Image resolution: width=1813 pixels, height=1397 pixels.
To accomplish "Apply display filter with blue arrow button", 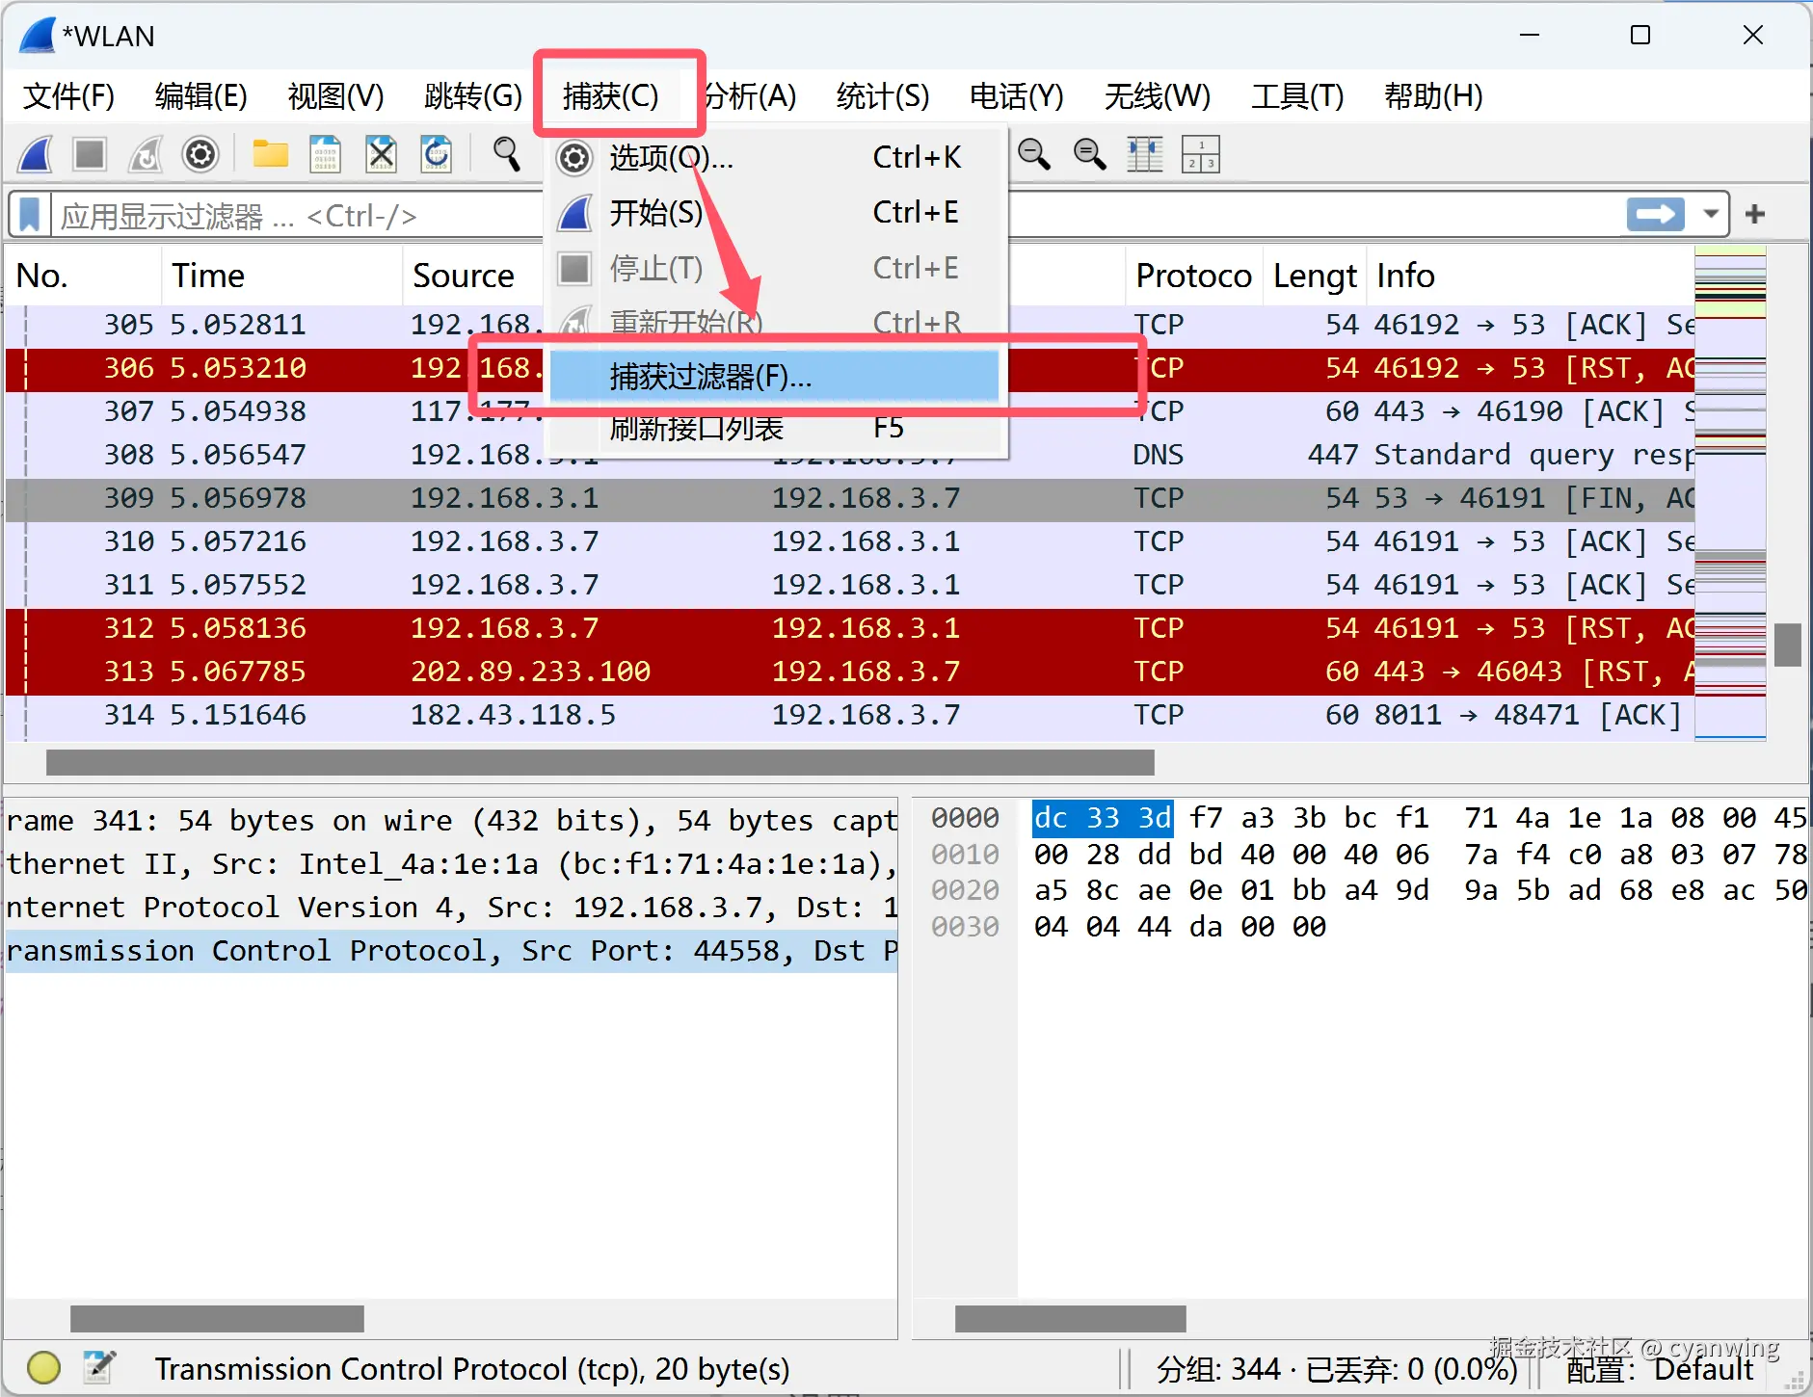I will coord(1655,214).
